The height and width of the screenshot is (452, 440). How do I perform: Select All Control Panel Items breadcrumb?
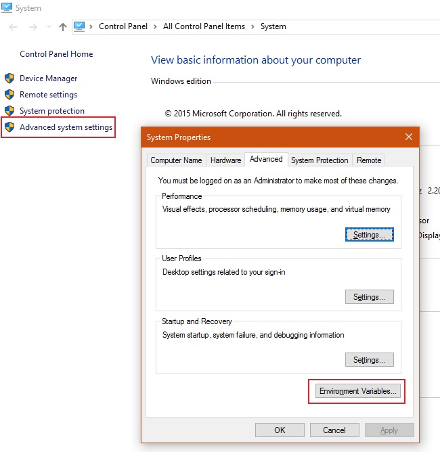coord(204,26)
